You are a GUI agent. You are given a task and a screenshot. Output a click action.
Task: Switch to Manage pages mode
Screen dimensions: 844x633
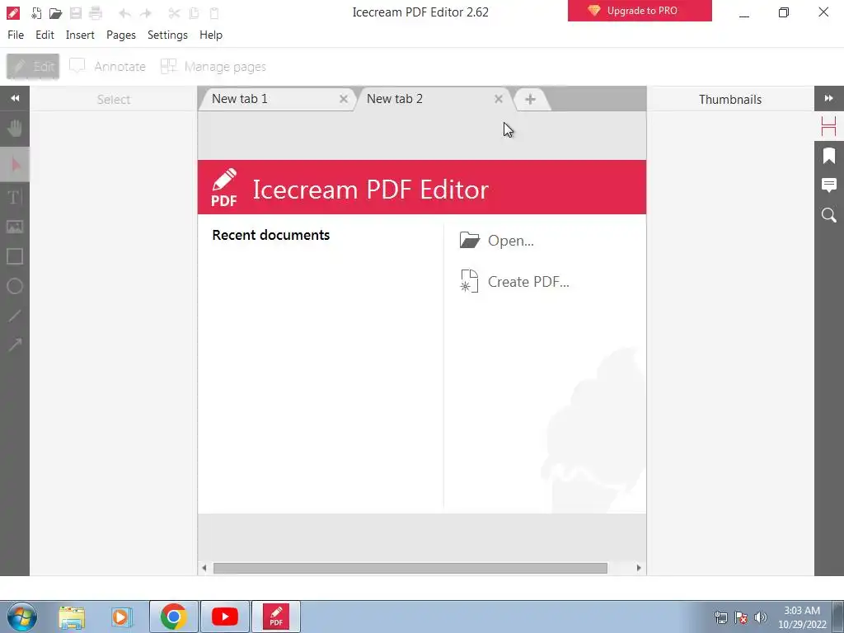(x=213, y=67)
